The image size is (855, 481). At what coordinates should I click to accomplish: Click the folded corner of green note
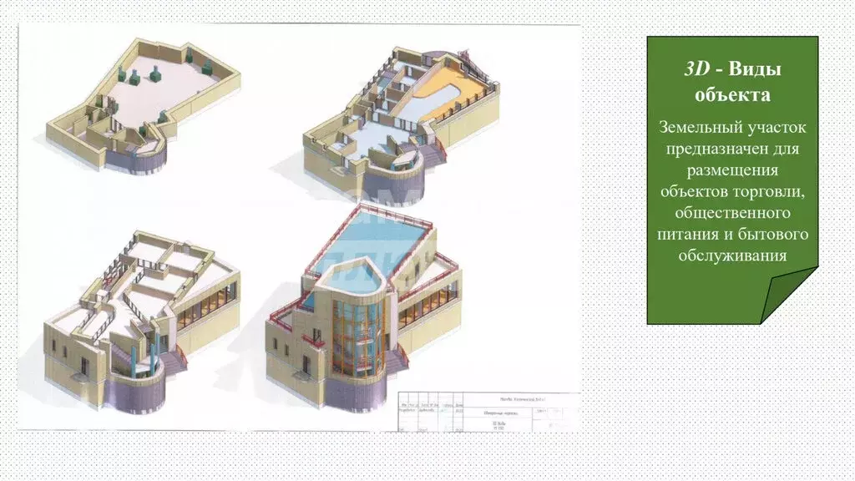click(x=790, y=295)
